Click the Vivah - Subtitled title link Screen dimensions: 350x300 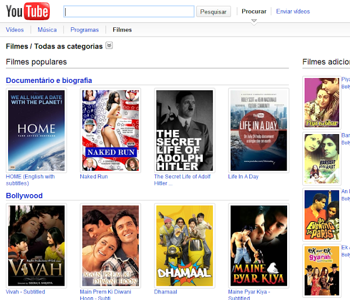pos(26,292)
